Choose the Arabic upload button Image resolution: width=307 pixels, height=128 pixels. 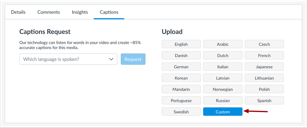(222, 44)
